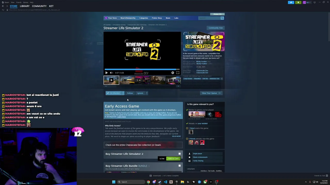
Task: Open View Your Queue
Action: (211, 93)
